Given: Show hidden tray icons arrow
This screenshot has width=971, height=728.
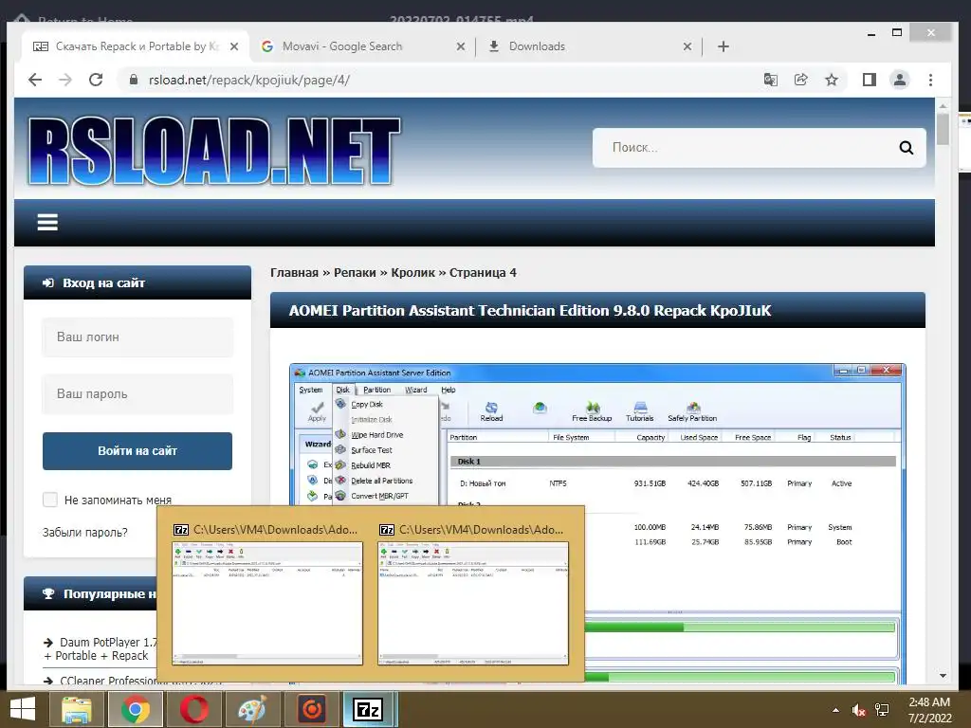Looking at the screenshot, I should 836,710.
